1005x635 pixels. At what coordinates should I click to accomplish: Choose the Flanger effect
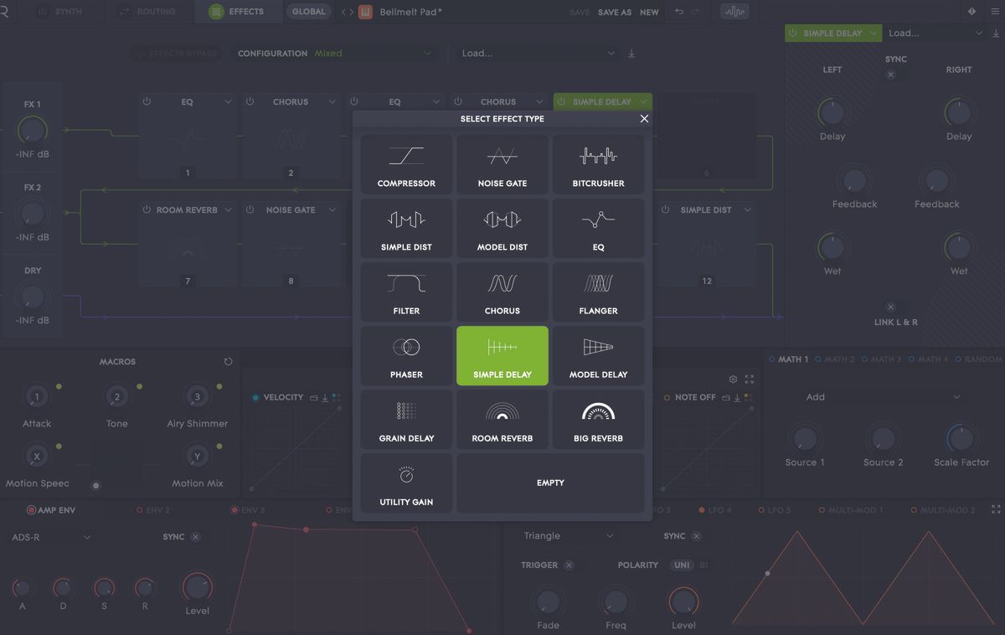598,292
